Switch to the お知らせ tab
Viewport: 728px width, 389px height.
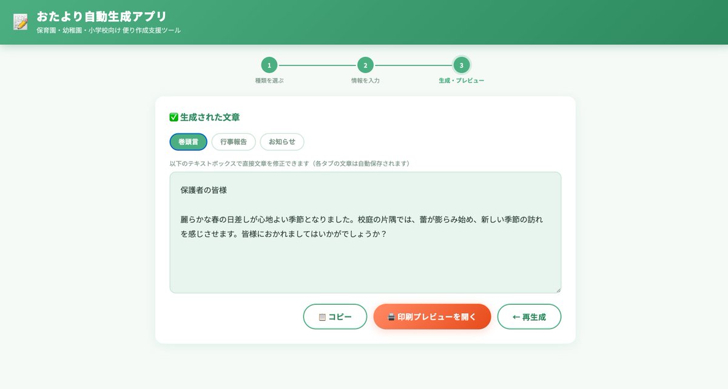coord(283,141)
